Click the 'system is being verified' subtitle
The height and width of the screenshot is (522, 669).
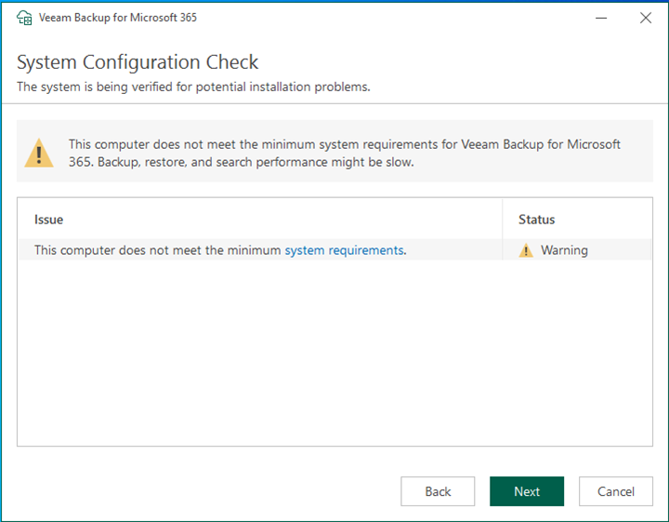[x=193, y=87]
